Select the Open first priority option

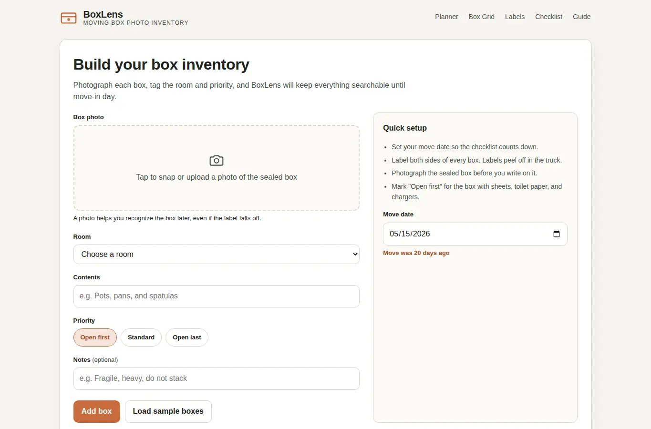[x=95, y=337]
